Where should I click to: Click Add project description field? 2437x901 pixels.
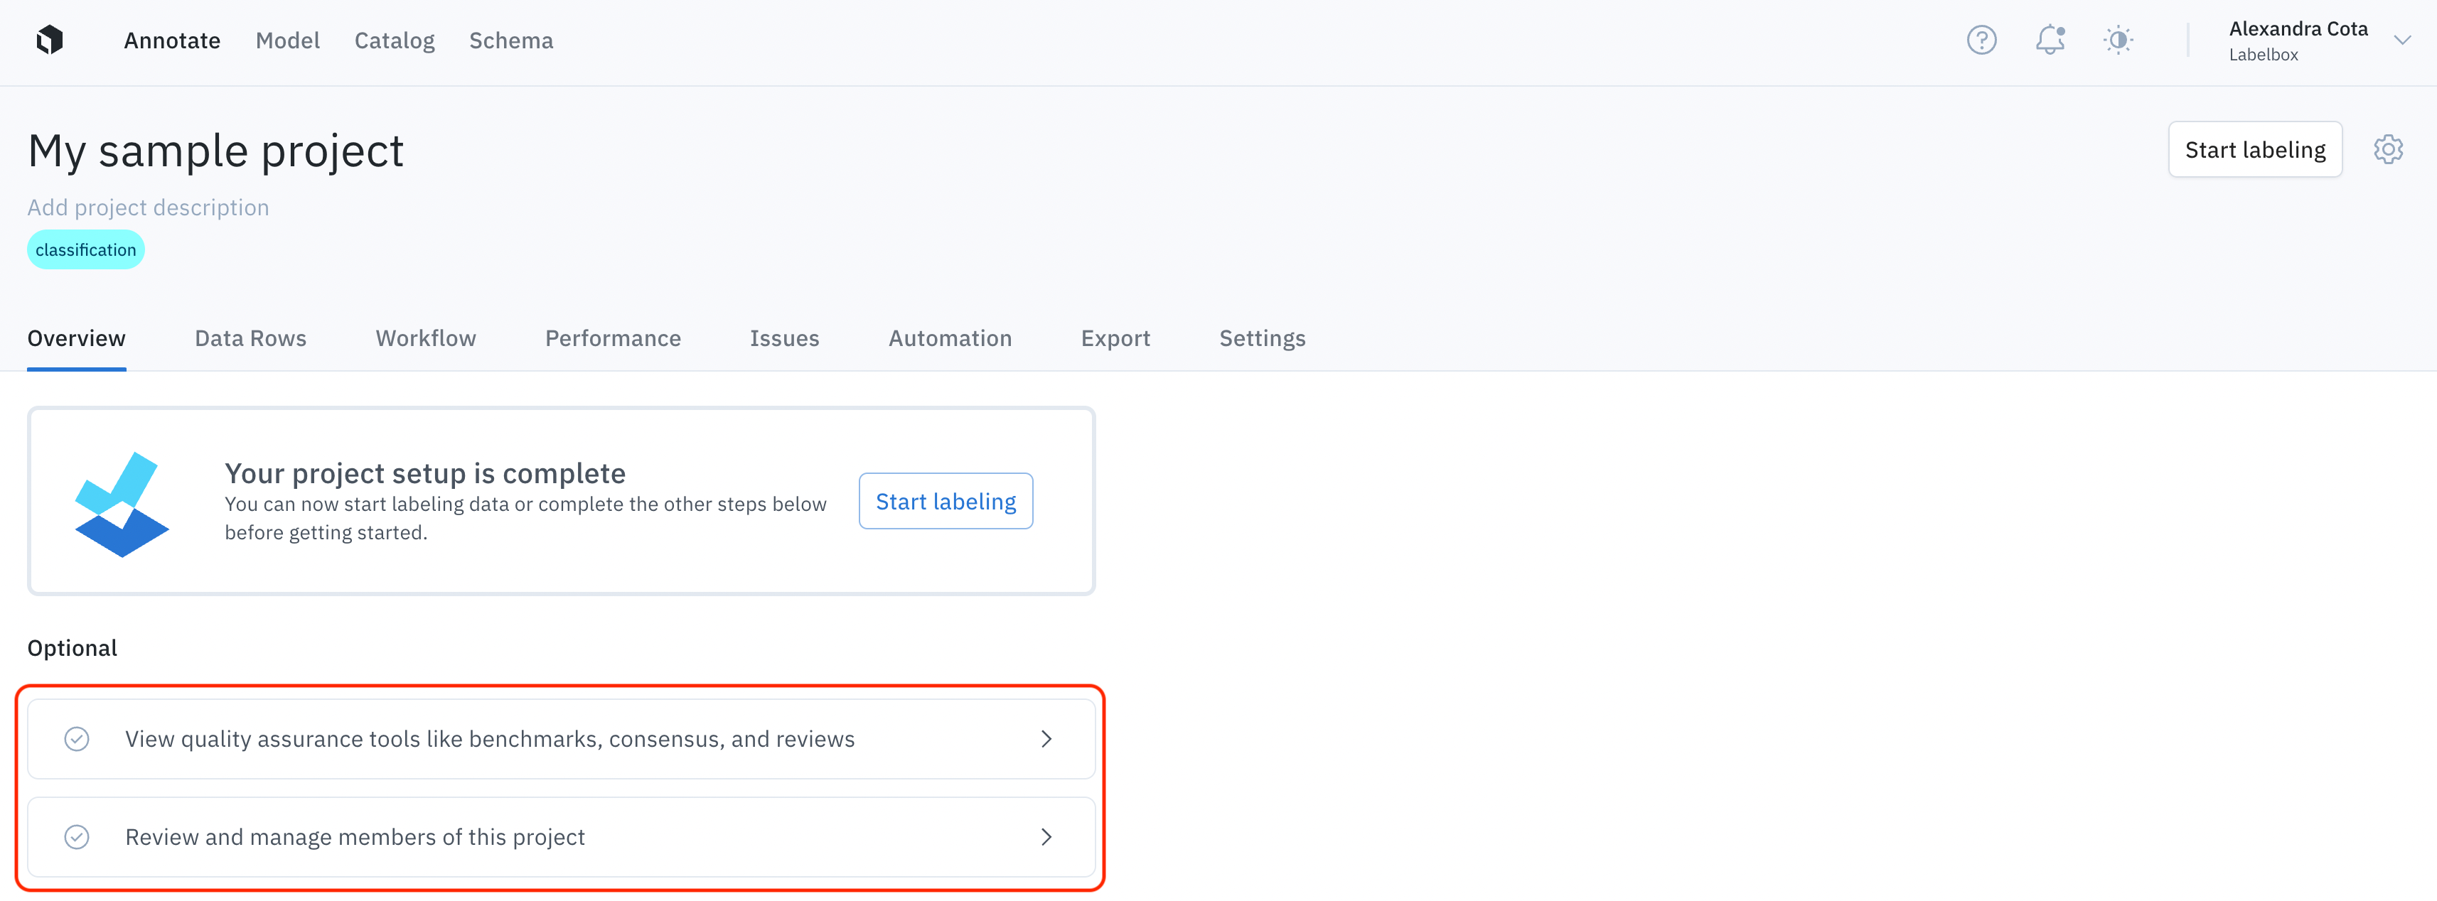pyautogui.click(x=149, y=207)
